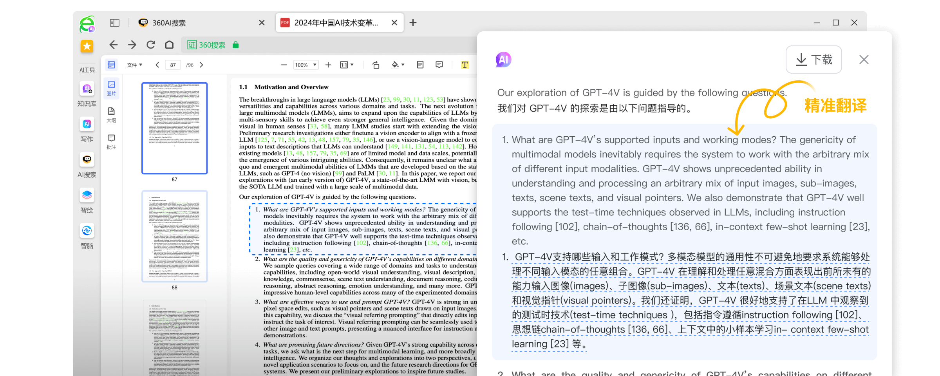Open the 100% zoom level dropdown
This screenshot has height=376, width=940.
[306, 65]
